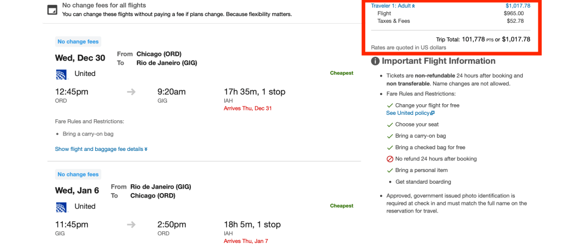Click the United logo on the Jan 6 flight

click(61, 206)
